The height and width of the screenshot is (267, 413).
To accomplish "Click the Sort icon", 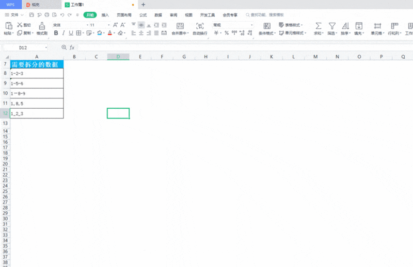I will coord(345,26).
